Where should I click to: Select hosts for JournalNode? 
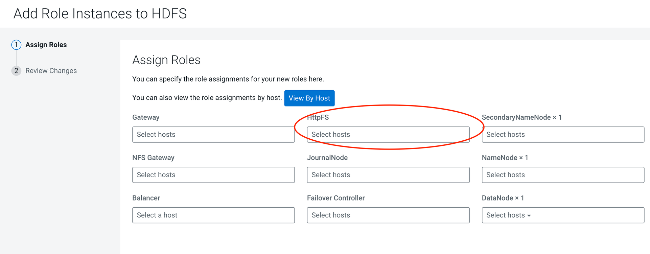[x=388, y=175]
